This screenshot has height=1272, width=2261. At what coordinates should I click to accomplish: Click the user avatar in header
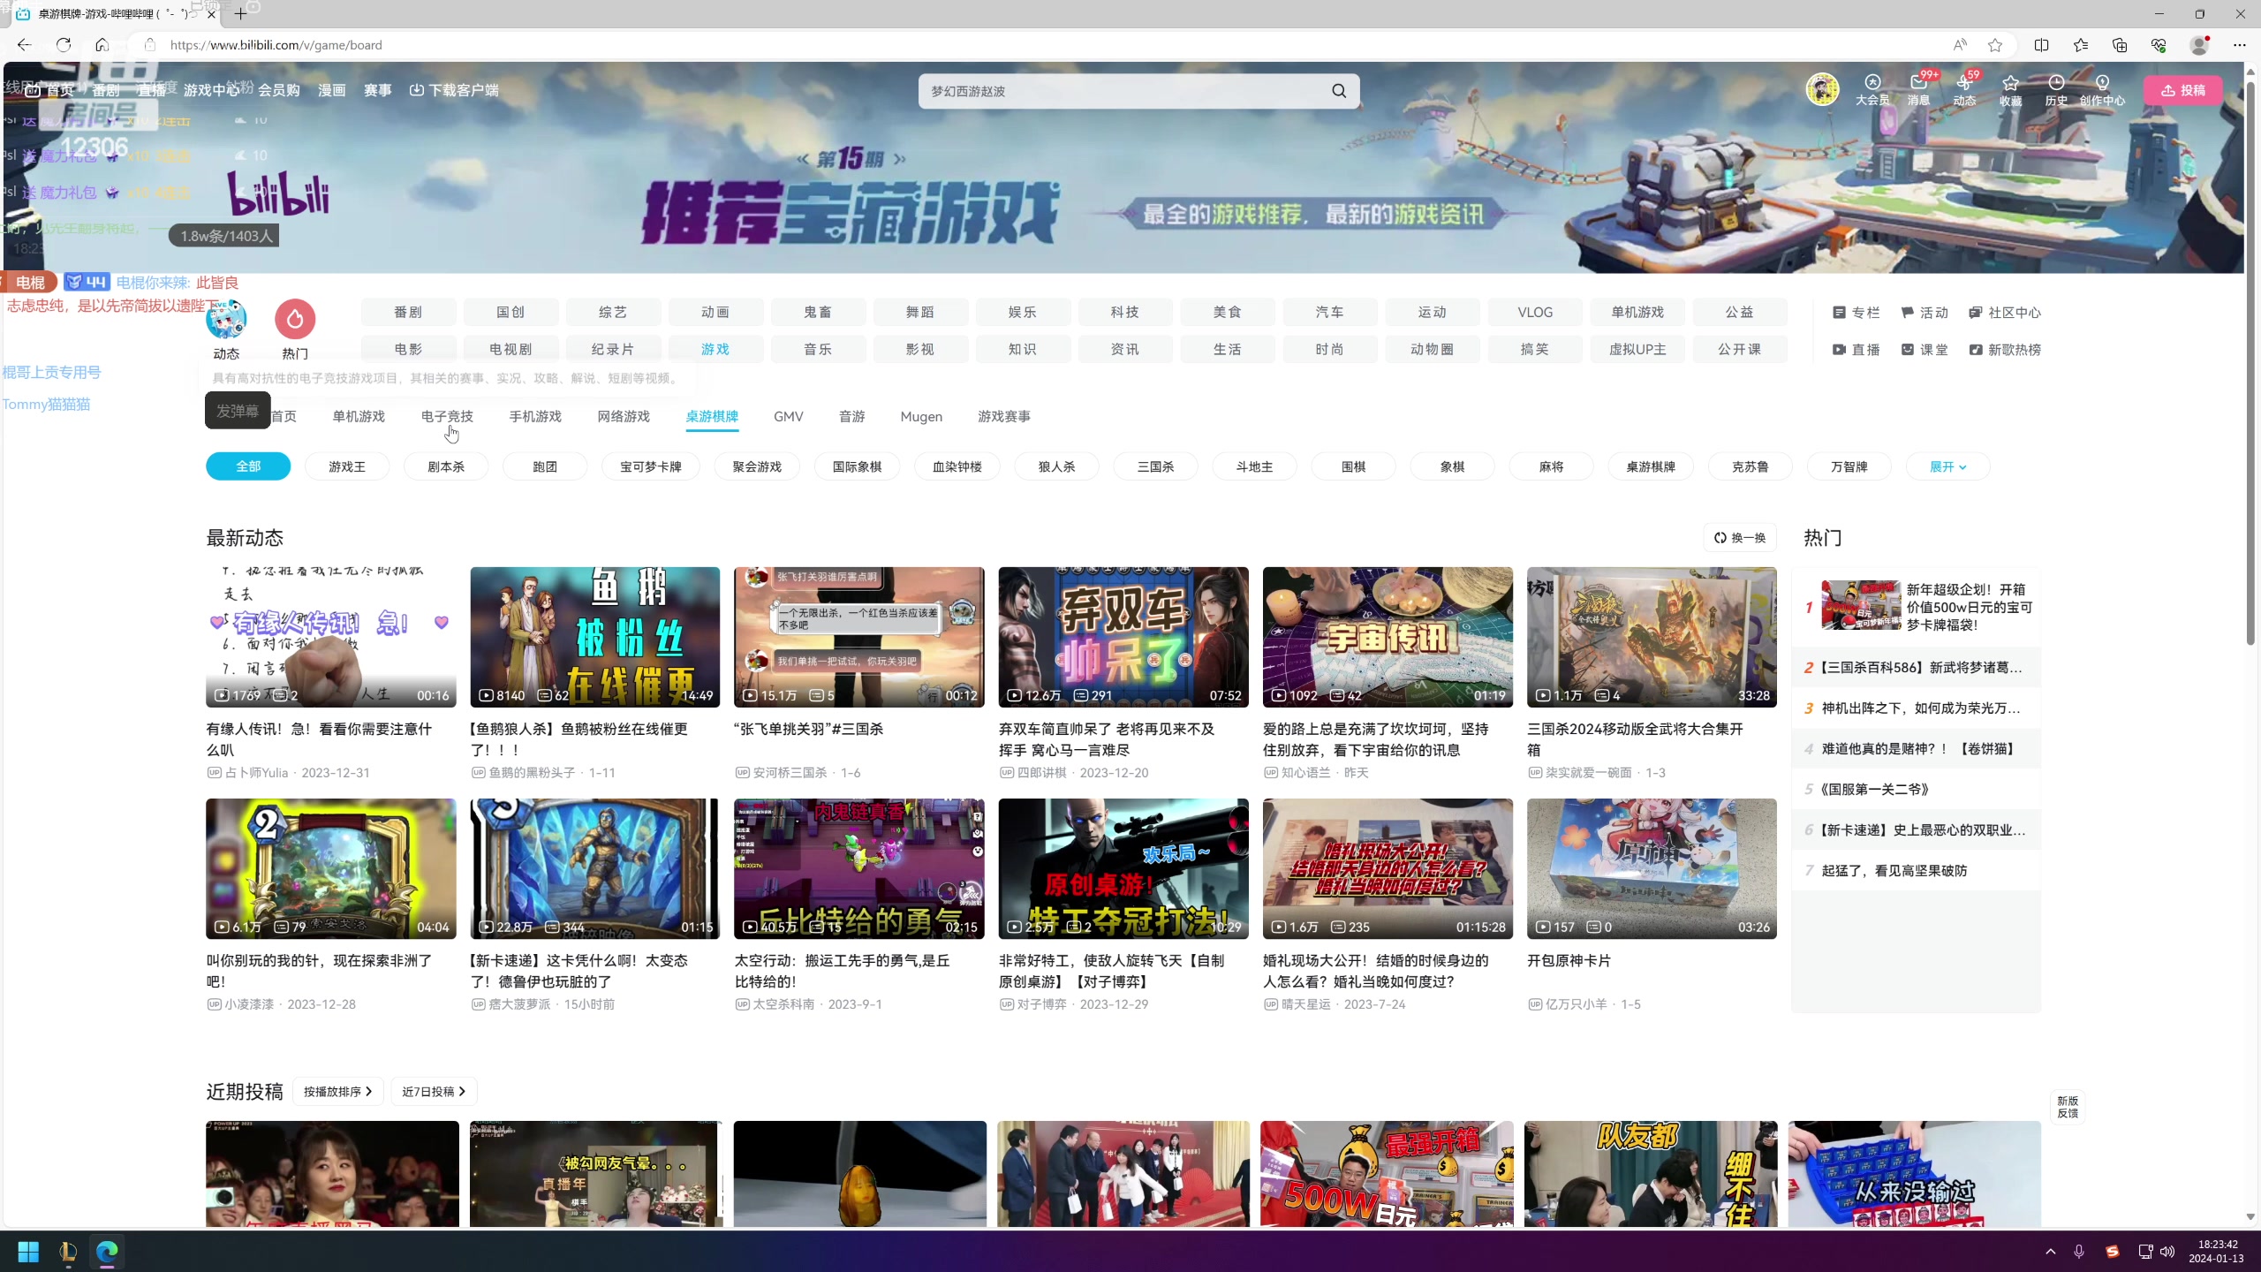click(x=1822, y=89)
